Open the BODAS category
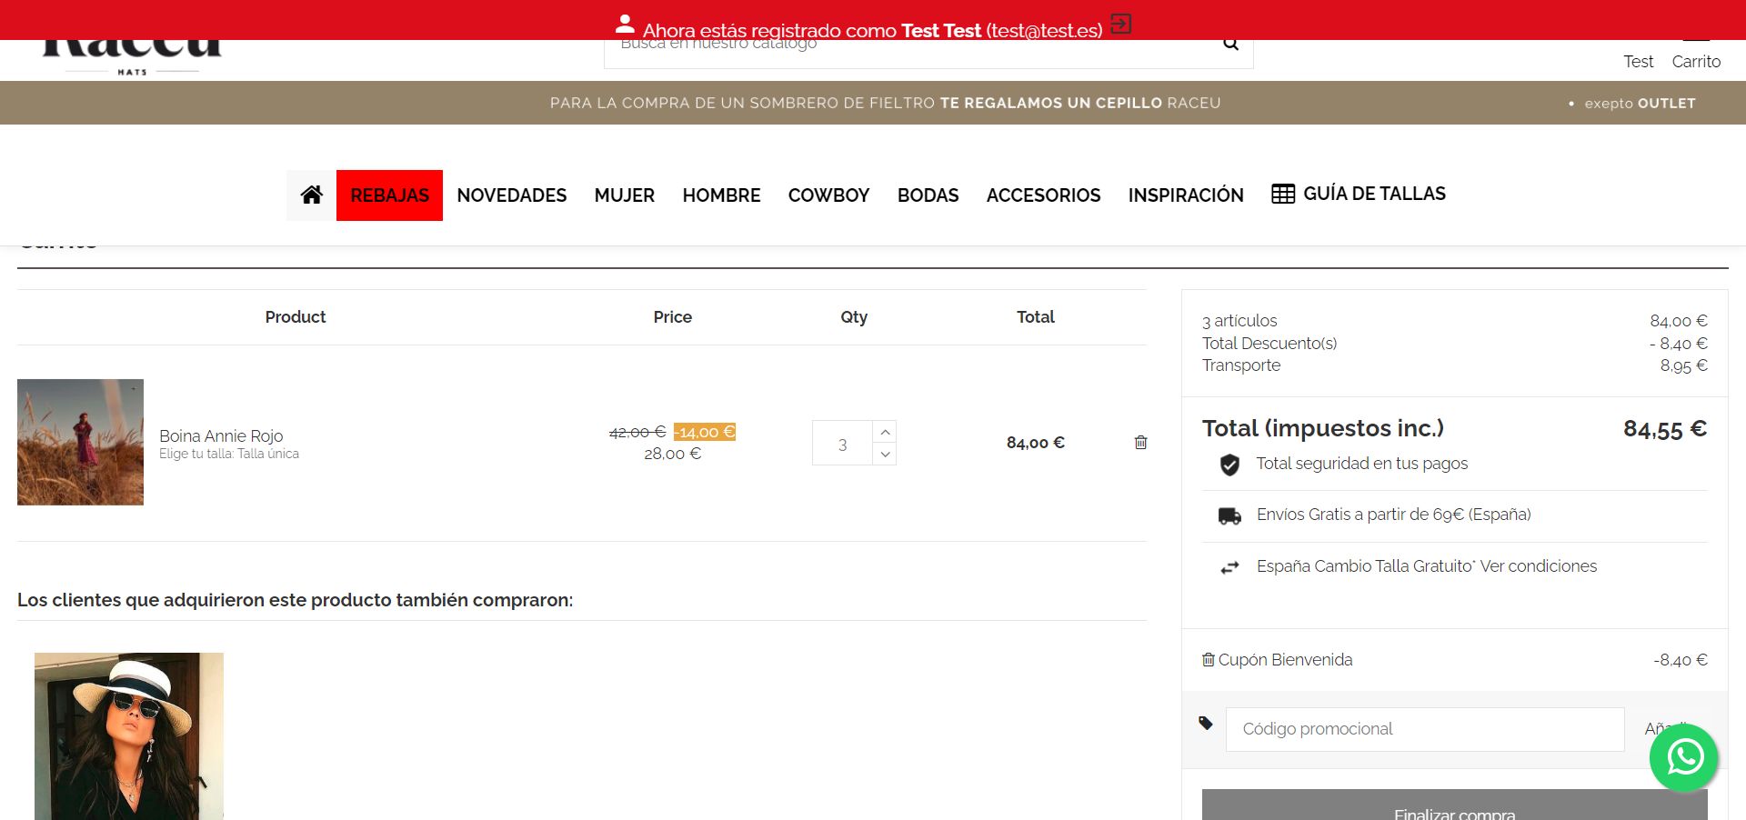 (928, 195)
